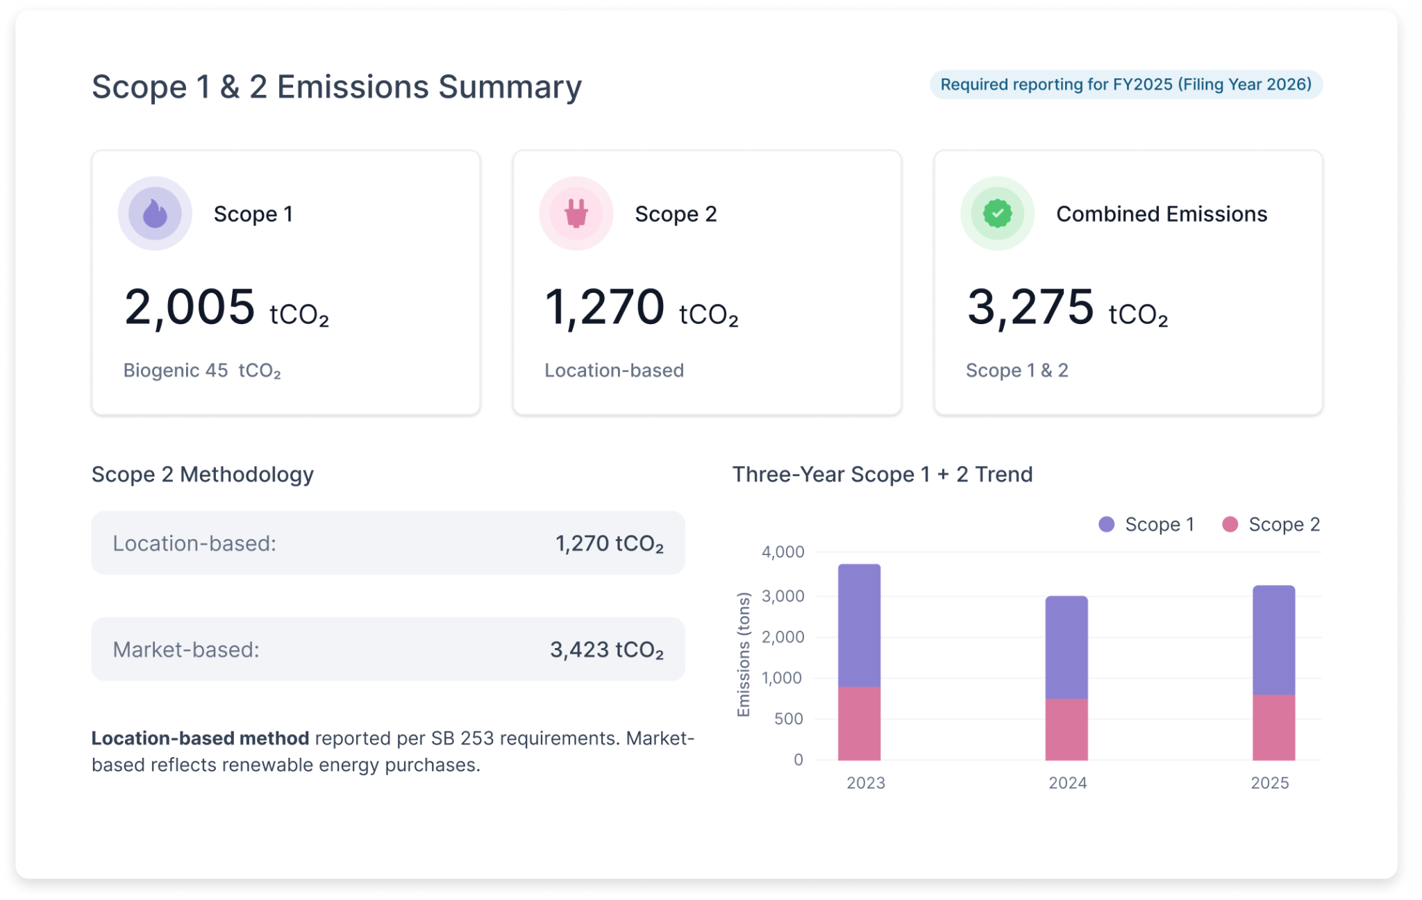Select the Market-based methodology row
The width and height of the screenshot is (1422, 900).
pyautogui.click(x=388, y=649)
